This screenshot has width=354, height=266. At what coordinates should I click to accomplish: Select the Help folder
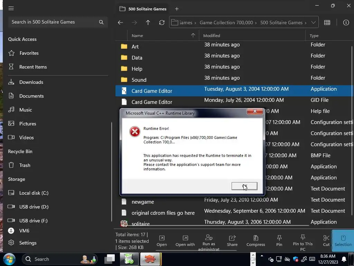click(x=234, y=69)
